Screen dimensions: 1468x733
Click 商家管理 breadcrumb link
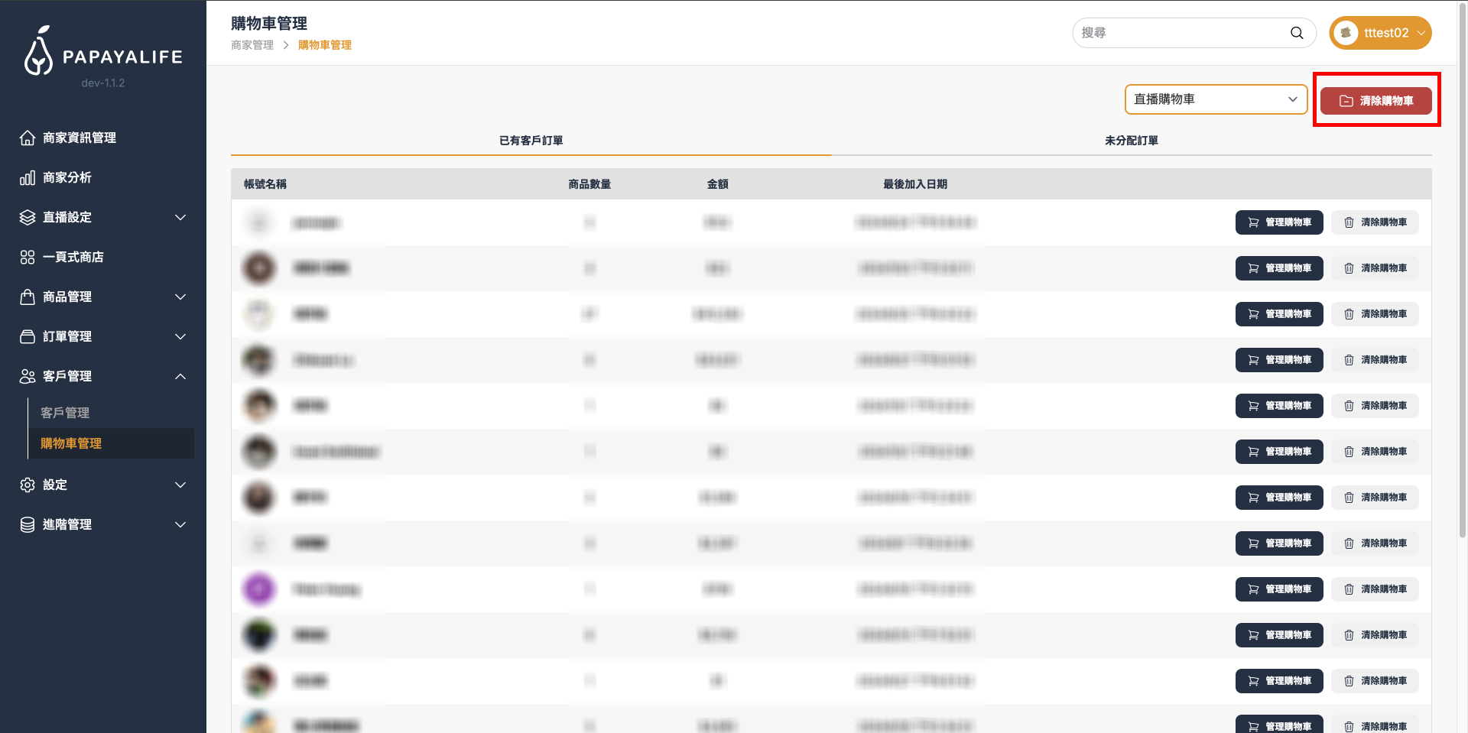click(x=252, y=45)
